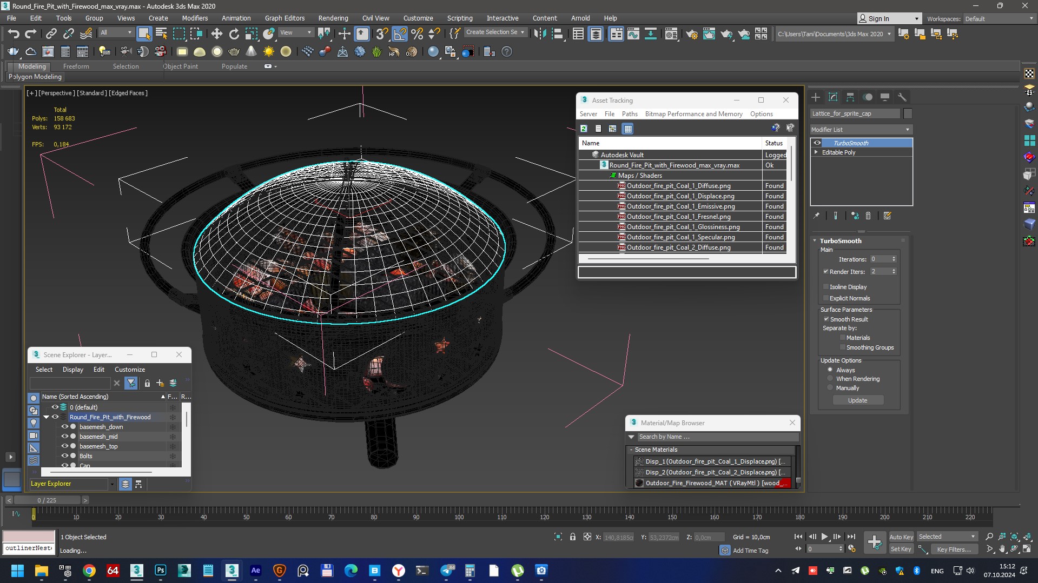Play the animation
This screenshot has width=1038, height=583.
pyautogui.click(x=824, y=537)
